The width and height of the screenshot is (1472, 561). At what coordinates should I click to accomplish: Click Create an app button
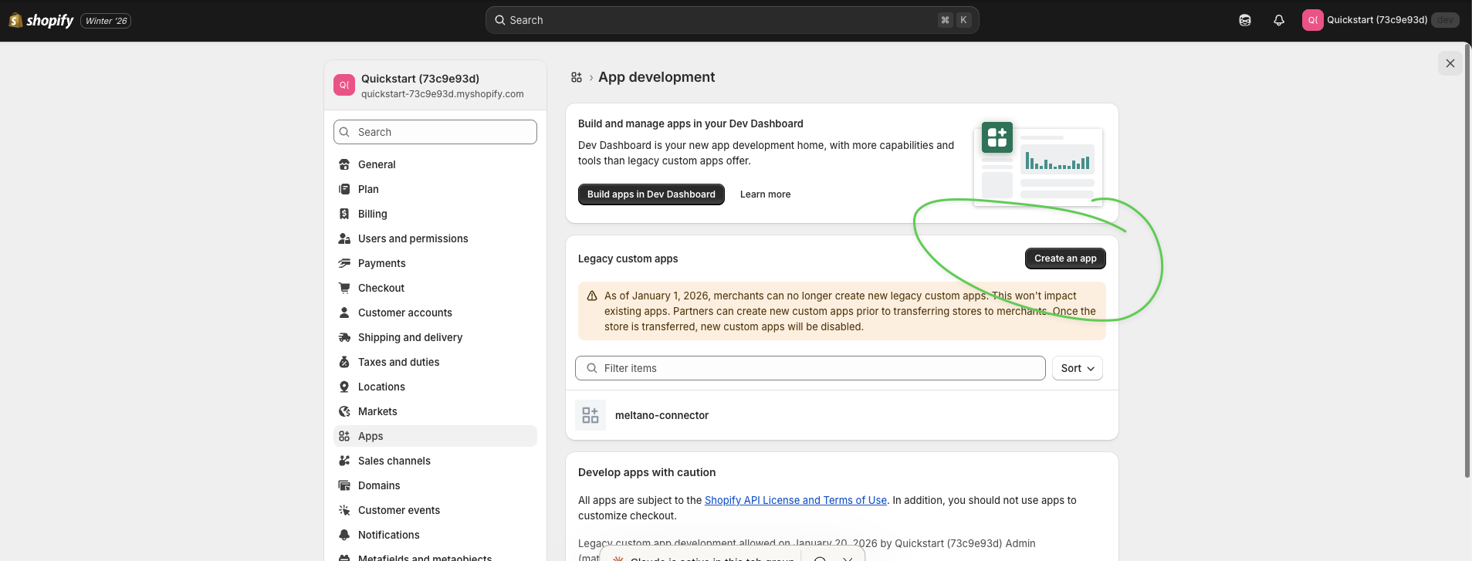(x=1065, y=259)
